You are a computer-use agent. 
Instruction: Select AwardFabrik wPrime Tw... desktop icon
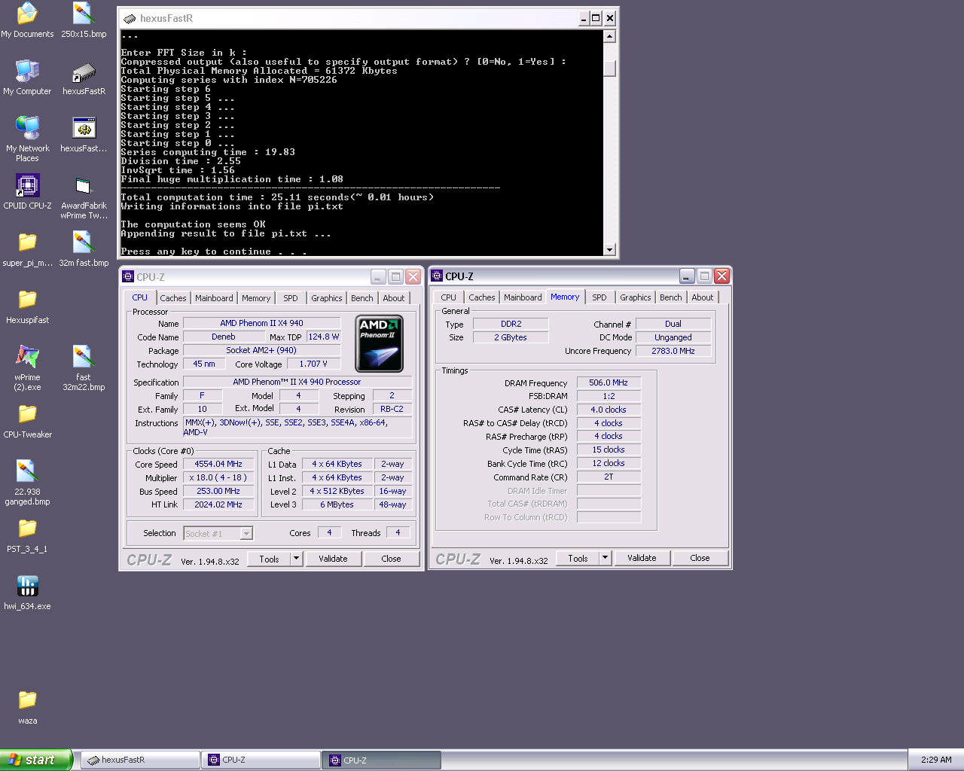(x=84, y=197)
